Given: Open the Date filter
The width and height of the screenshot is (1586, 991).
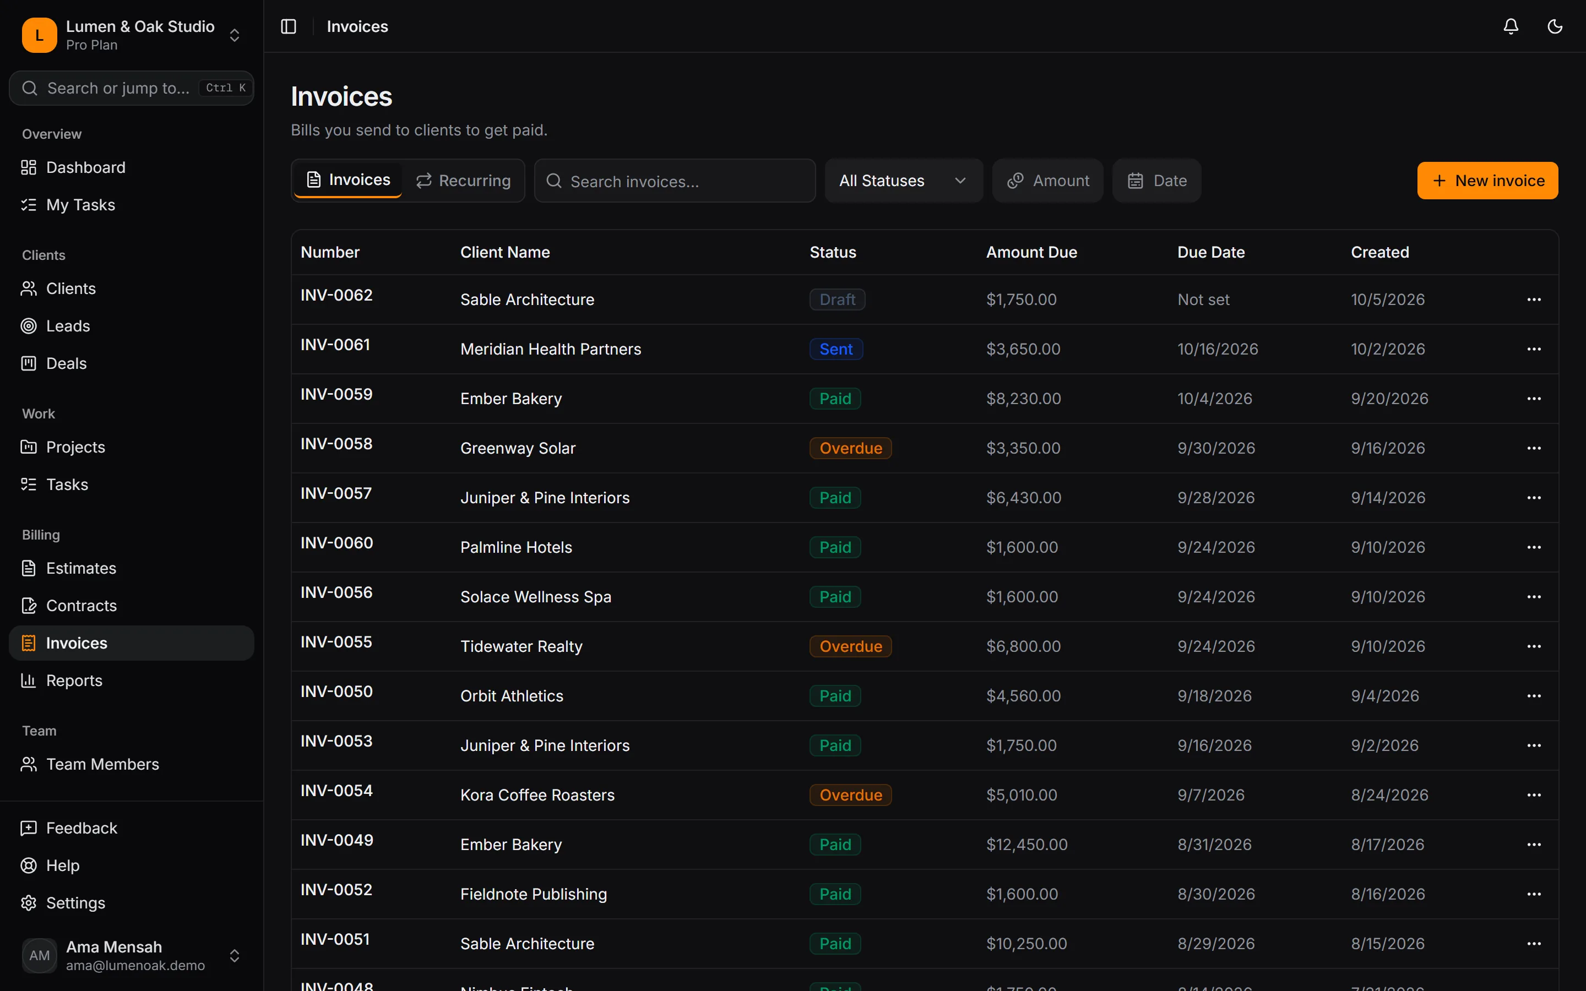Looking at the screenshot, I should pos(1156,180).
